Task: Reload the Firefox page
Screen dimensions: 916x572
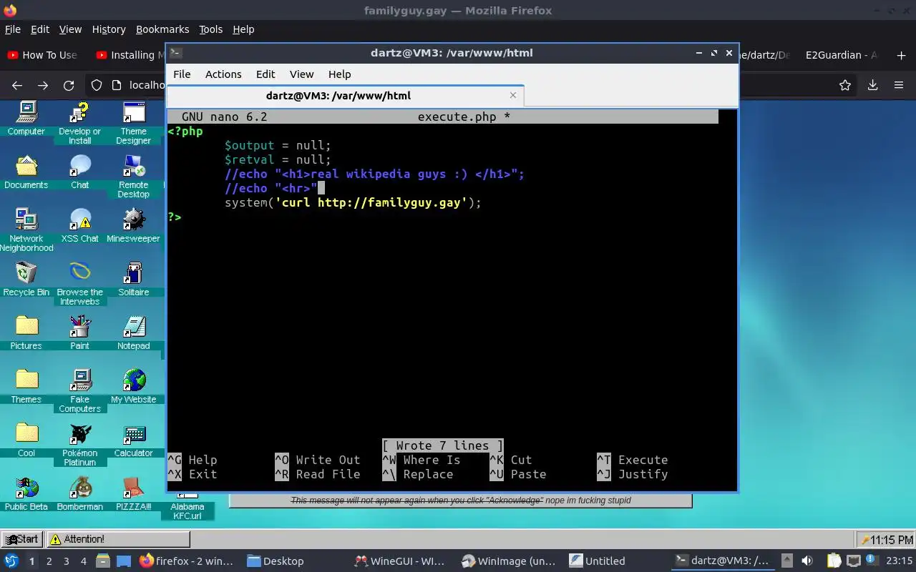Action: coord(69,85)
